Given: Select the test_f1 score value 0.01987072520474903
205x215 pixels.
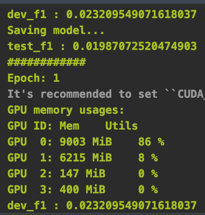Looking at the screenshot, I should click(x=134, y=46).
